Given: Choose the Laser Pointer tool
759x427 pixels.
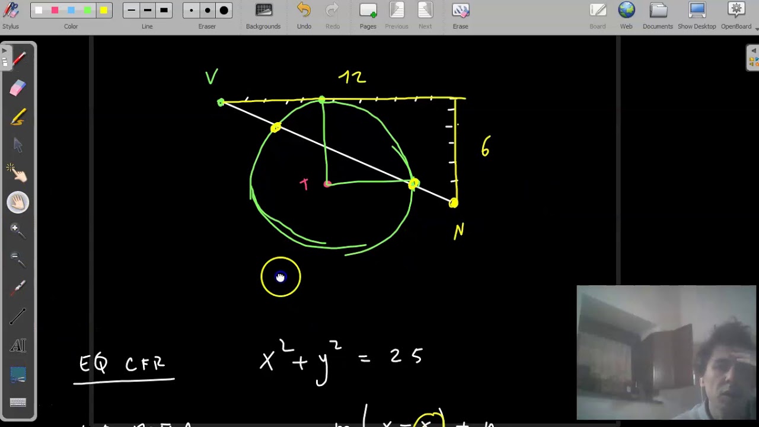Looking at the screenshot, I should click(x=18, y=289).
